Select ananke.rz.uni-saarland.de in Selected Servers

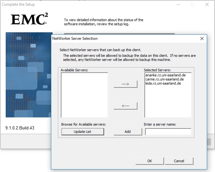point(166,75)
